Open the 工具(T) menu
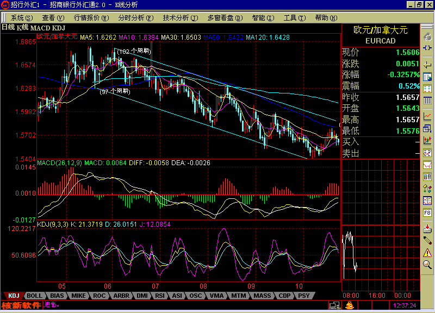Image resolution: width=435 pixels, height=313 pixels. 295,18
